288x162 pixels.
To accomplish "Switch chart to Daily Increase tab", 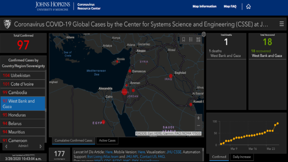I will (242, 157).
